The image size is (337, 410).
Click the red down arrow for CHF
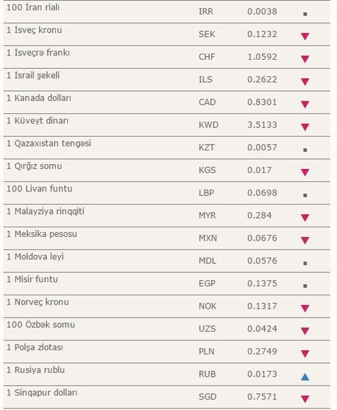[x=305, y=59]
